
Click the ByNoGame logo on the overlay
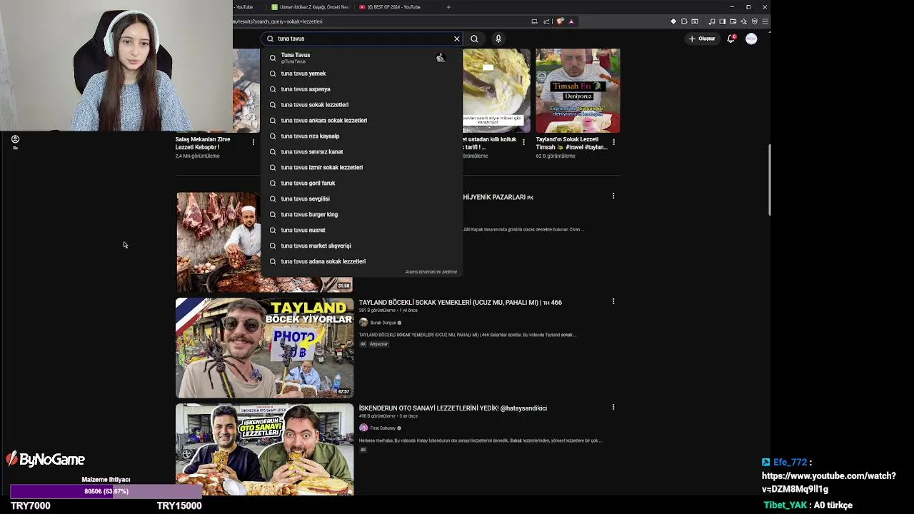tap(46, 460)
